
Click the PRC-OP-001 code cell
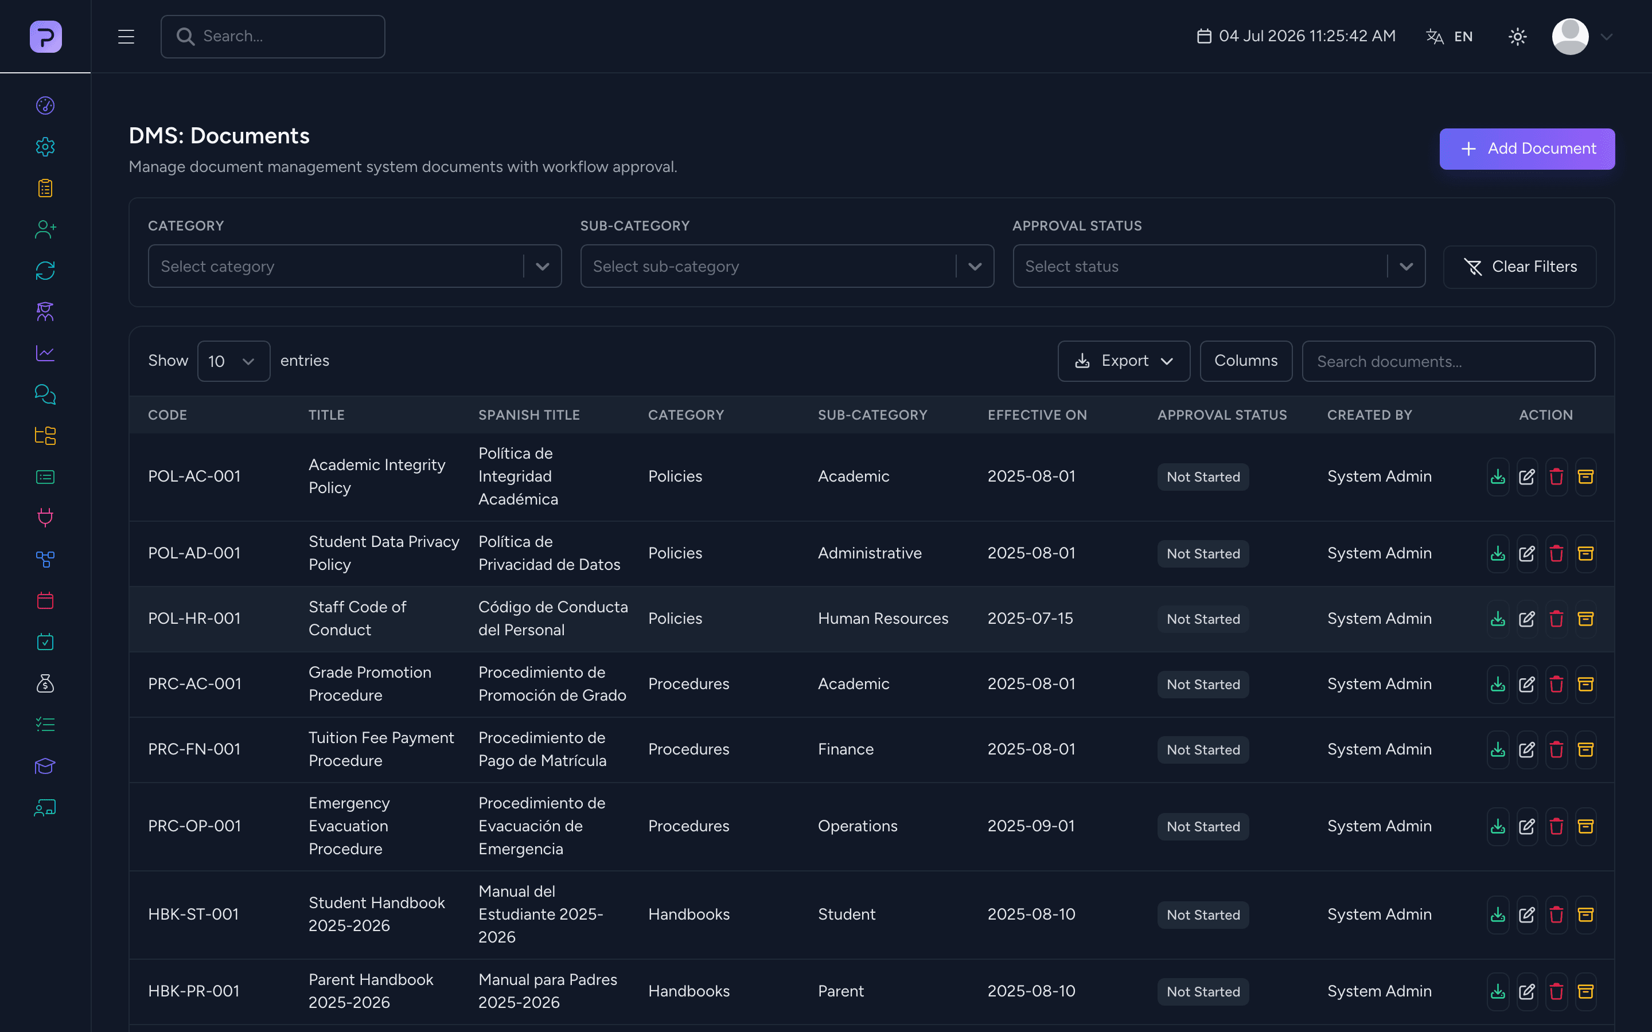(x=194, y=826)
